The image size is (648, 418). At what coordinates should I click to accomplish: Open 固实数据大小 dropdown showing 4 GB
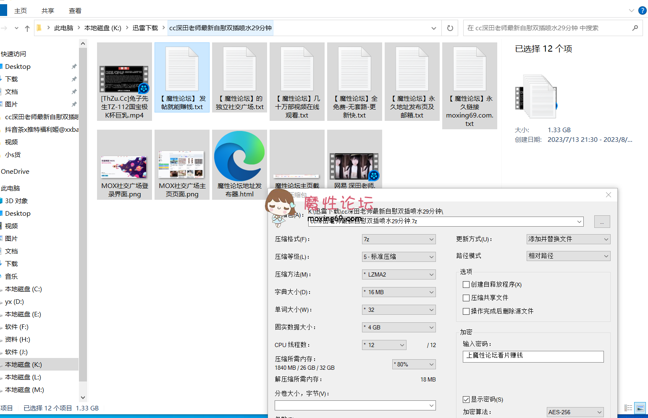(399, 327)
